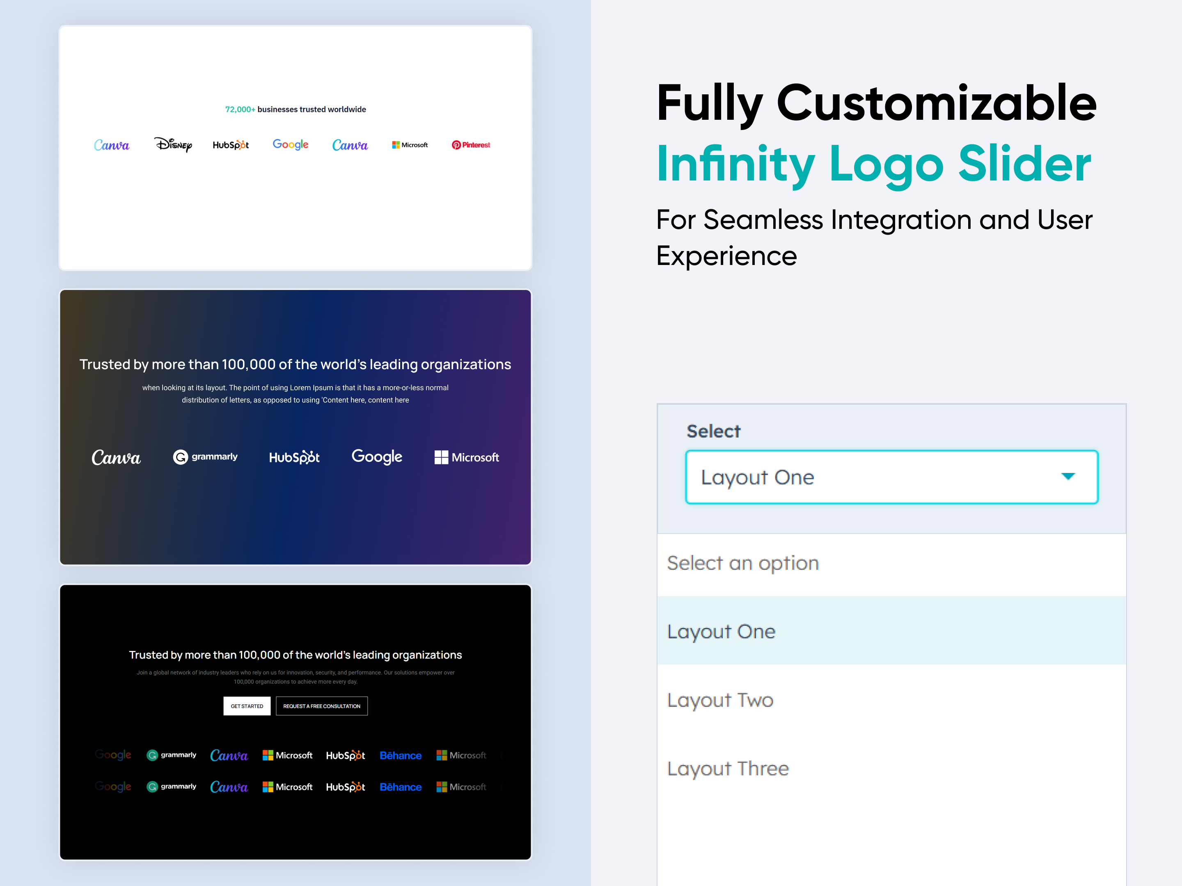Choose the Layout Three option

click(x=892, y=768)
